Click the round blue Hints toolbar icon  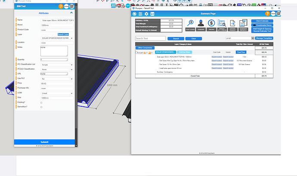click(x=128, y=6)
